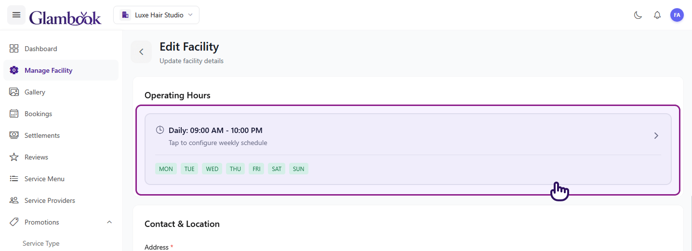Image resolution: width=692 pixels, height=251 pixels.
Task: Click the Settlements cash icon
Action: pos(14,135)
